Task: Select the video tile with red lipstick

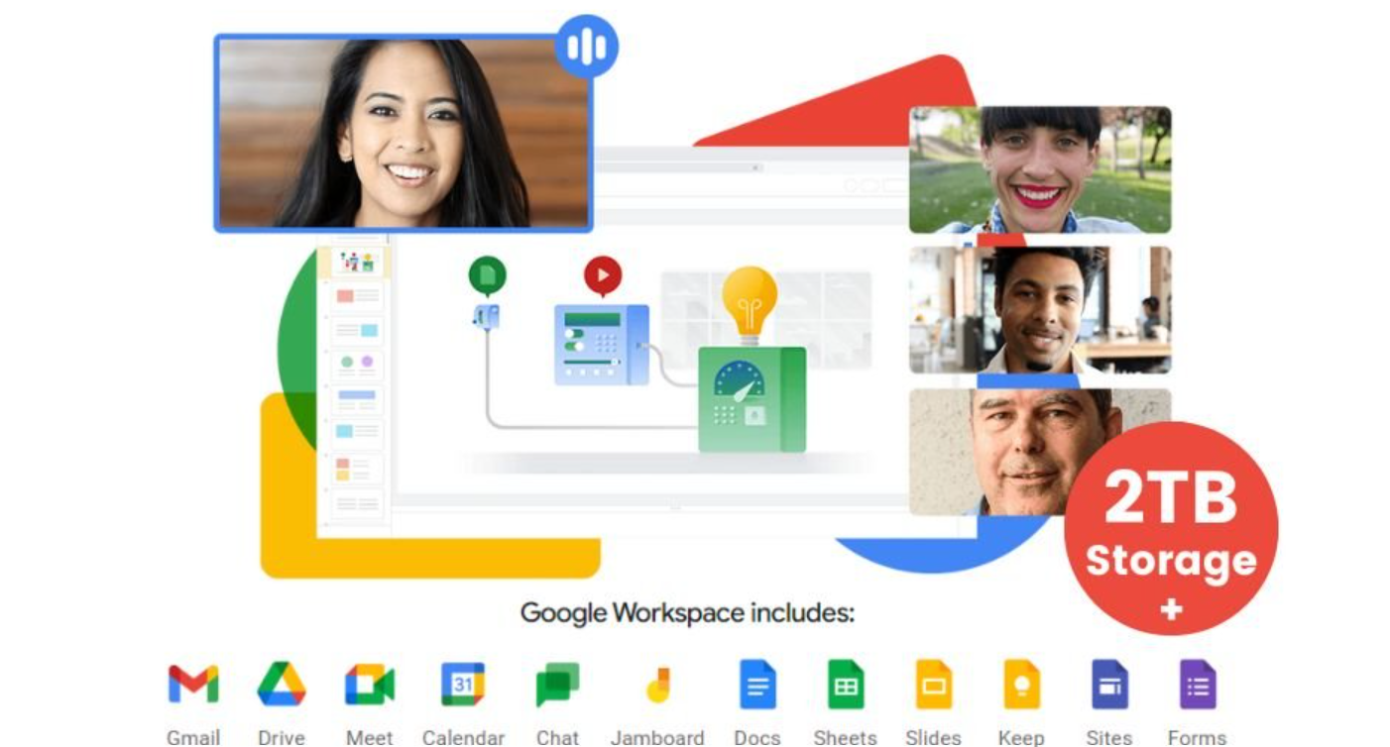Action: coord(1040,169)
